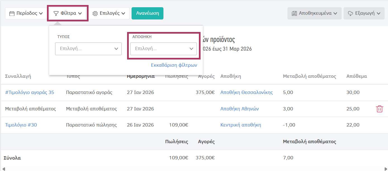This screenshot has height=171, width=388.
Task: Open the Τύπος filter dropdown
Action: point(88,49)
